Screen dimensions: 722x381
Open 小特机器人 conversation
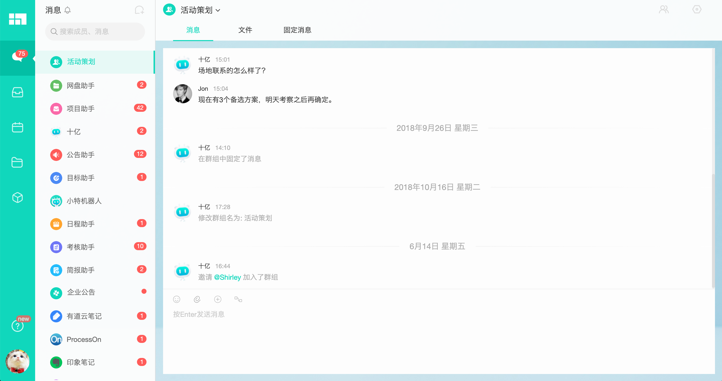pos(95,201)
